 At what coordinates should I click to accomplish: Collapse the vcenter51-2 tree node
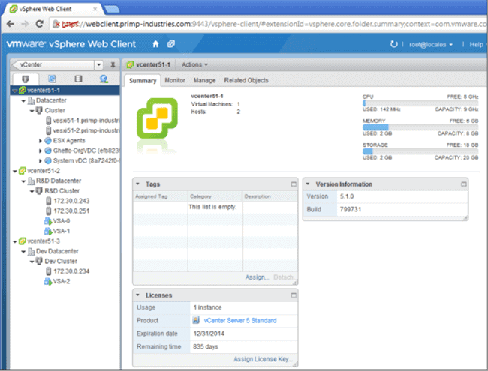pyautogui.click(x=14, y=171)
